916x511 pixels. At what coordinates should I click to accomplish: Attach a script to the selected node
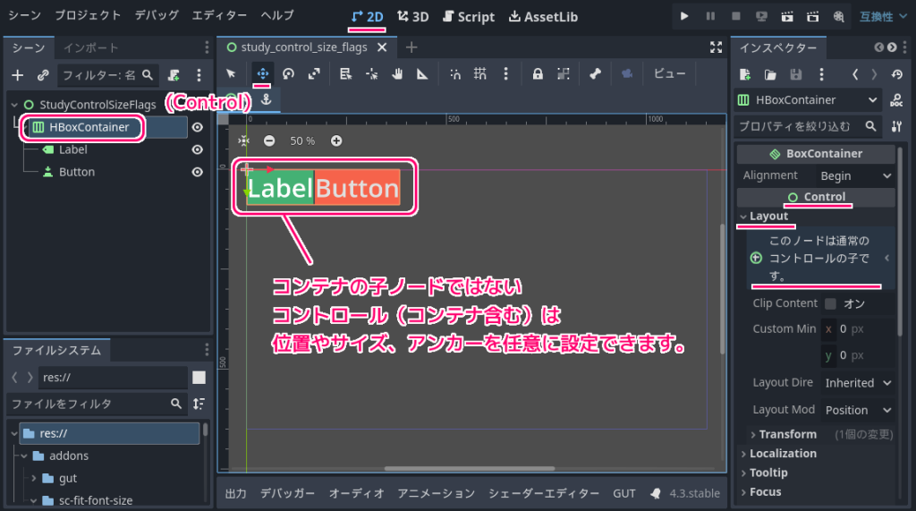(x=174, y=75)
